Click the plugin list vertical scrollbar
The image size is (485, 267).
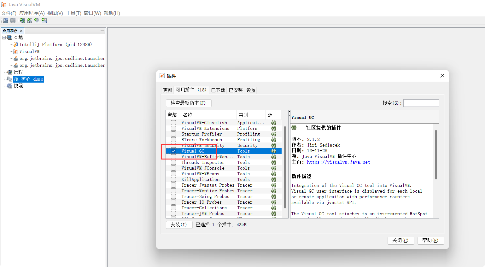285,167
